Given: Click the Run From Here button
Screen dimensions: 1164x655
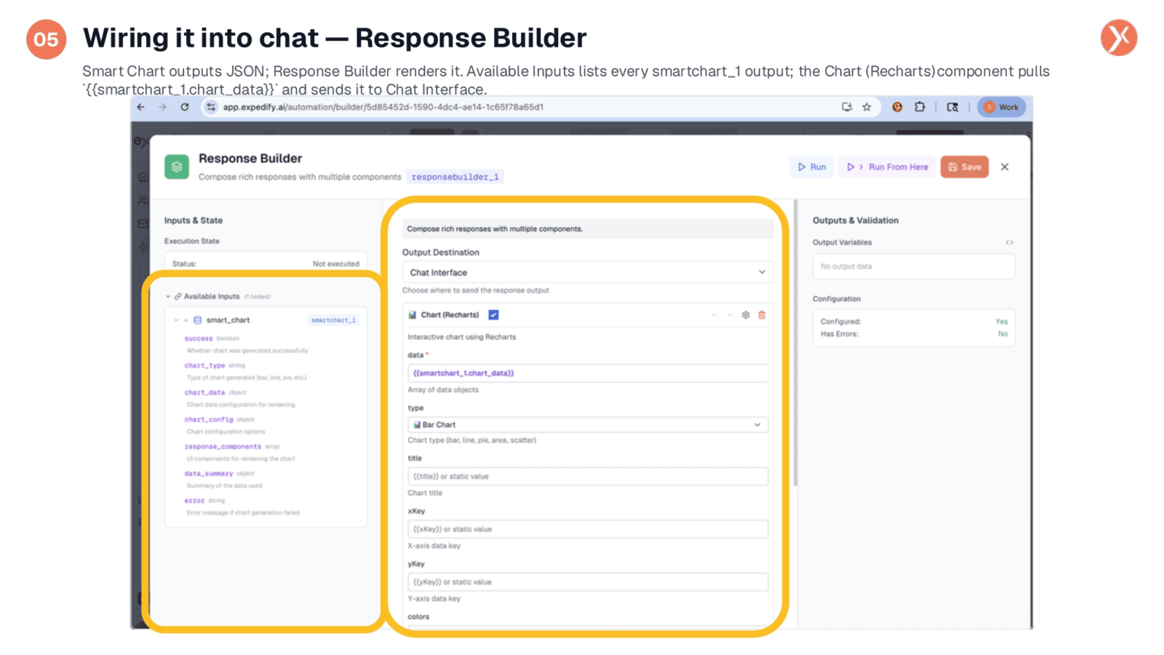Looking at the screenshot, I should click(x=888, y=167).
